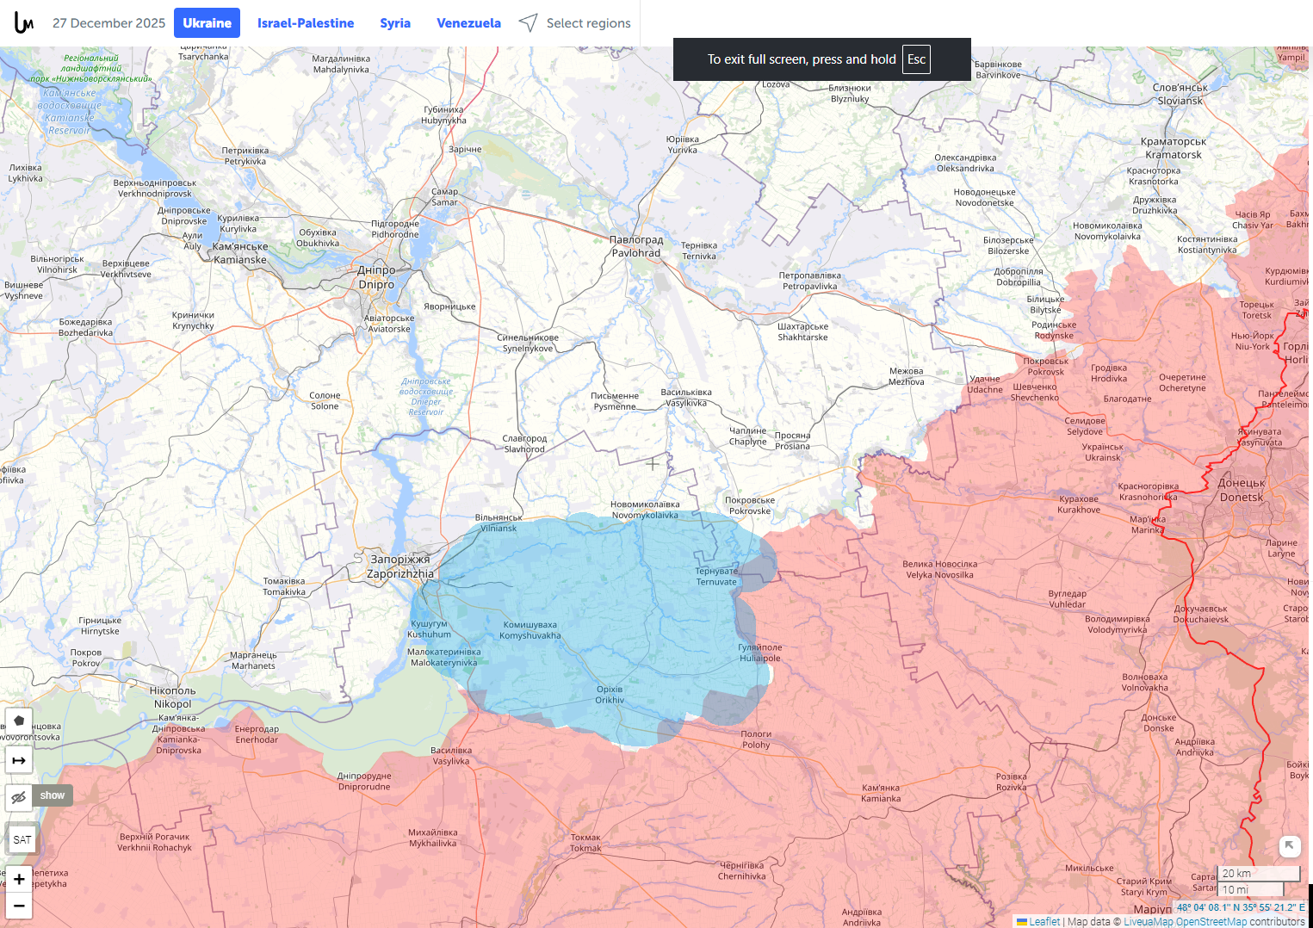Zoom in with the plus button
This screenshot has height=928, width=1313.
tap(19, 879)
